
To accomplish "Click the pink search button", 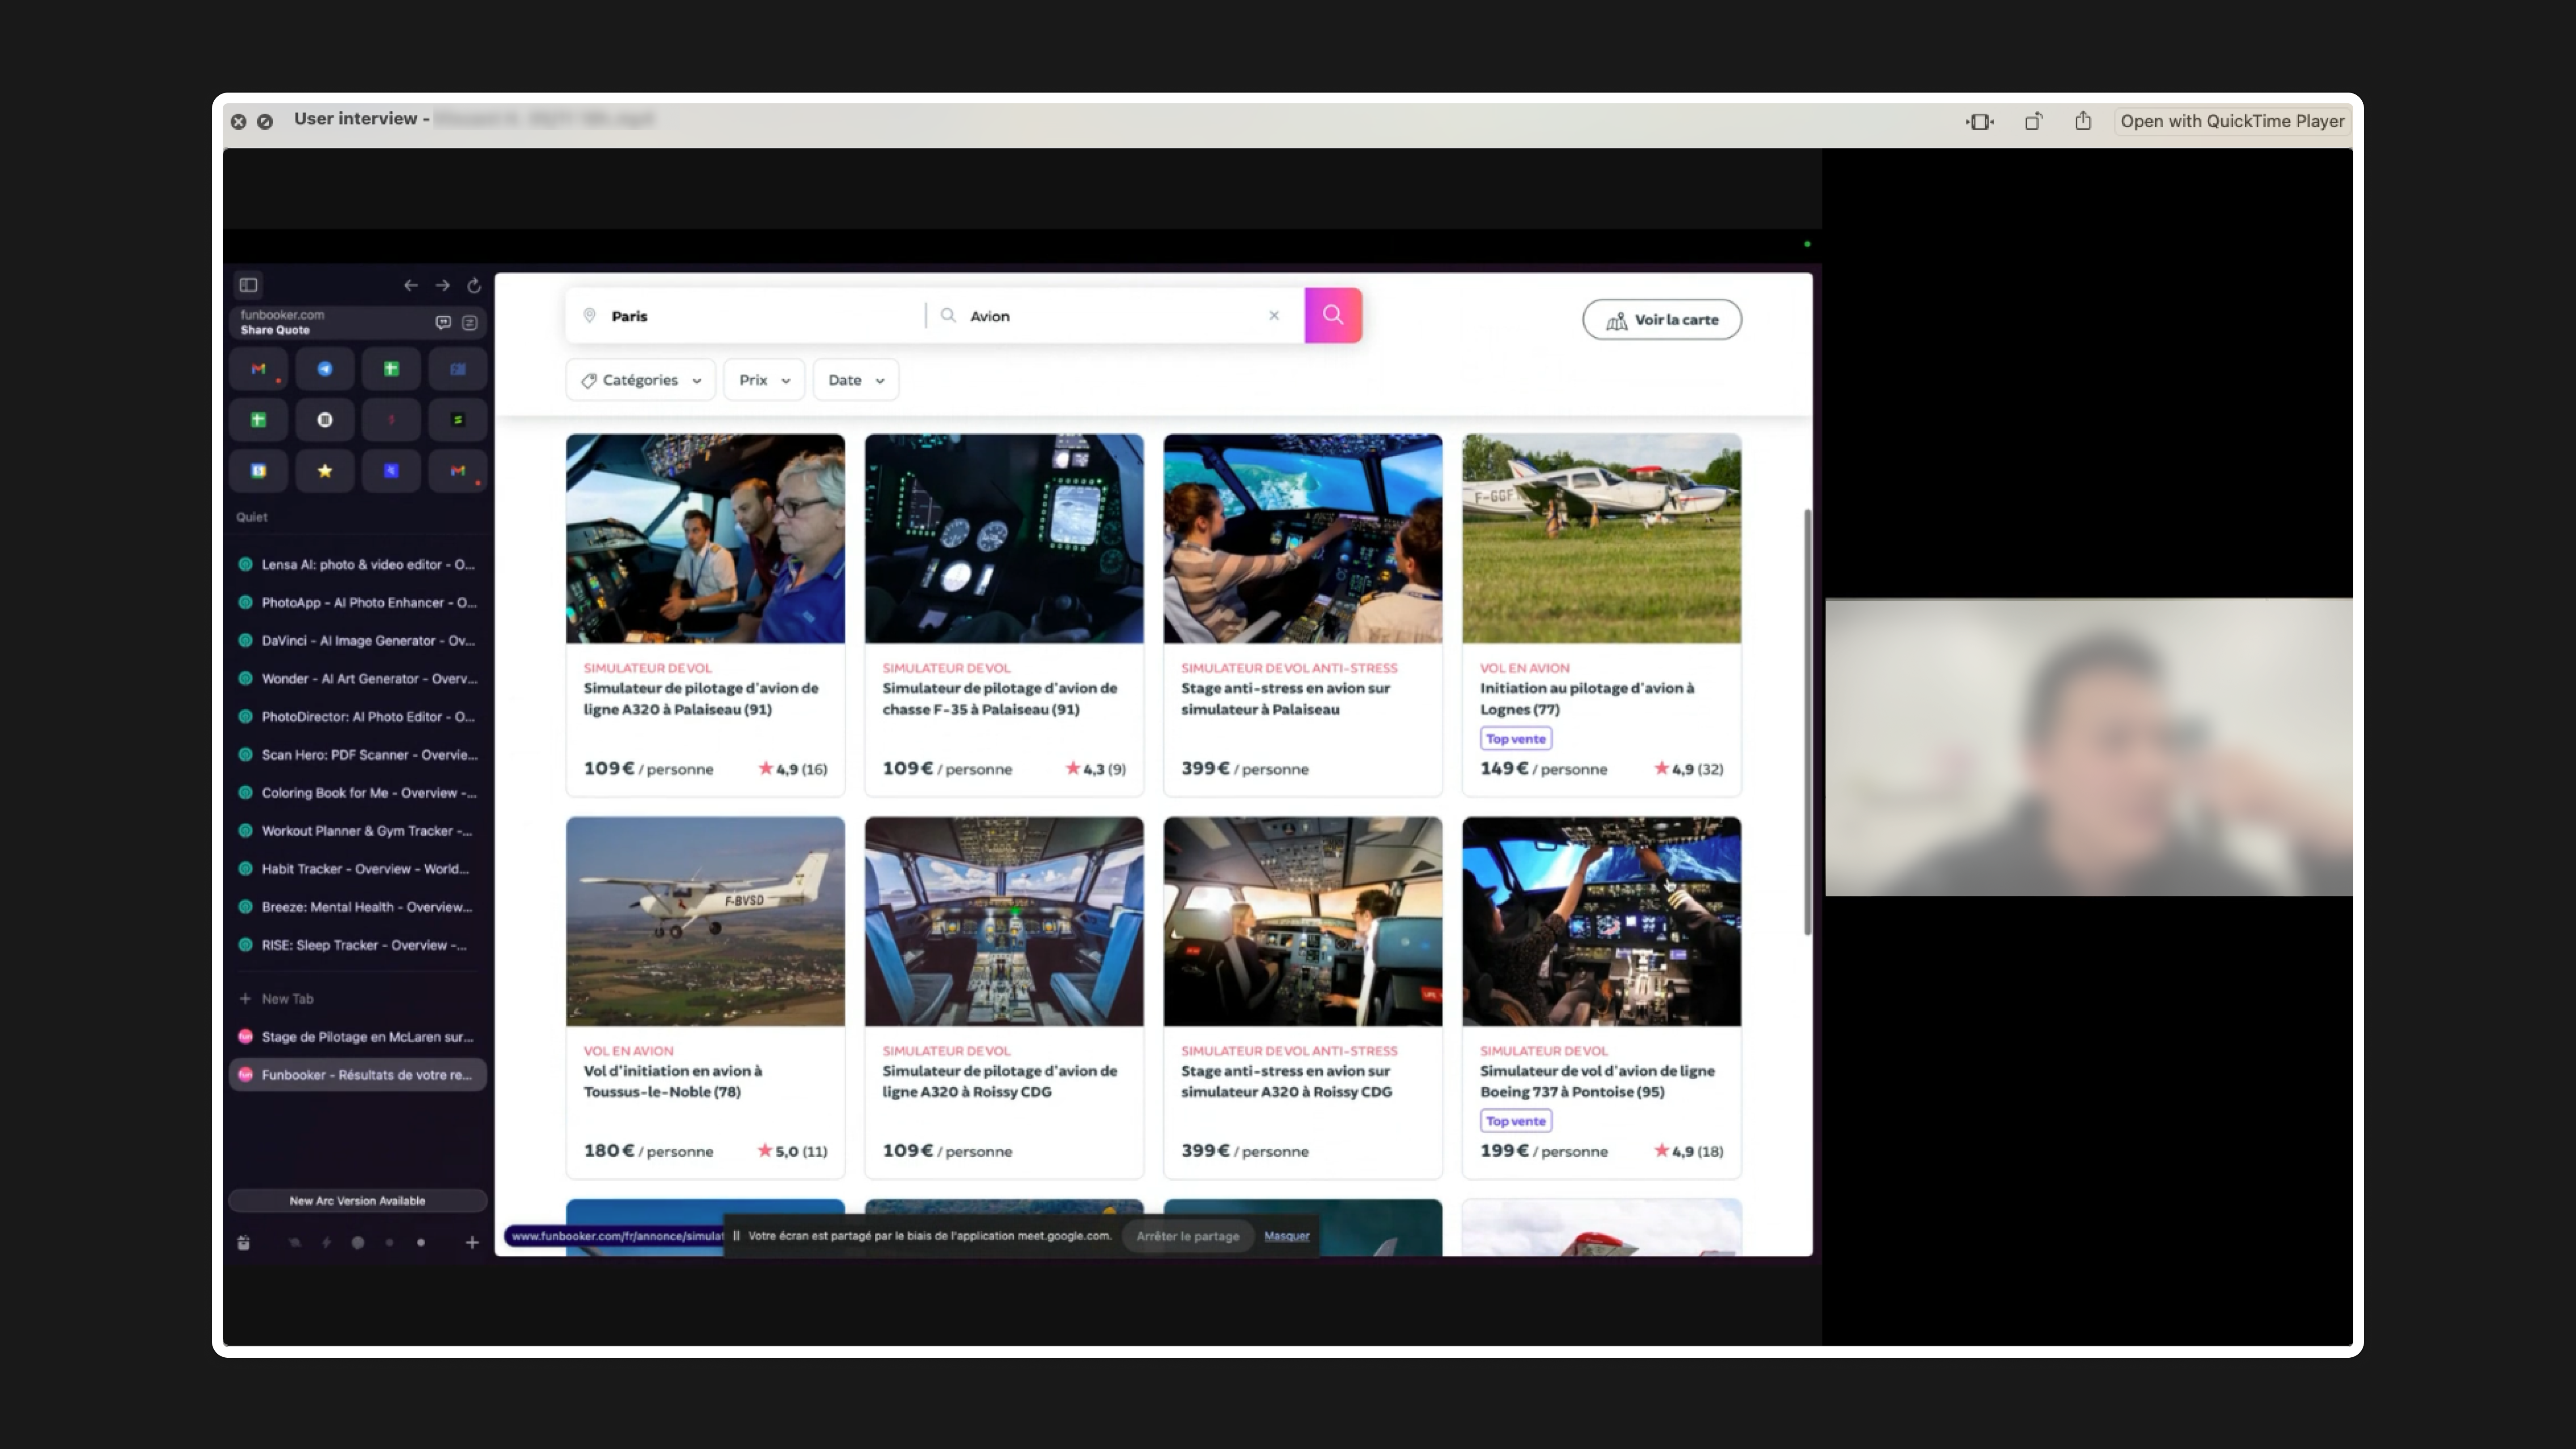I will pos(1333,315).
